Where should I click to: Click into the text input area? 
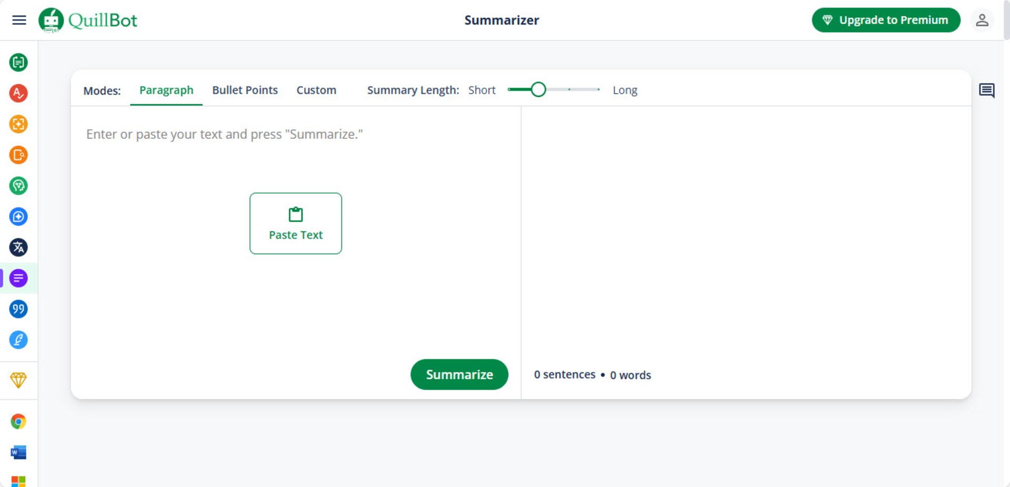(x=295, y=158)
